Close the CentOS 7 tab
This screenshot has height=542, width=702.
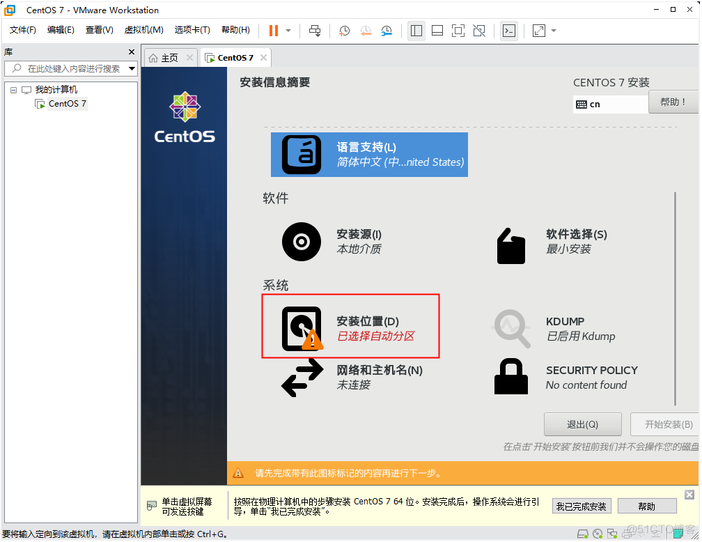point(263,57)
